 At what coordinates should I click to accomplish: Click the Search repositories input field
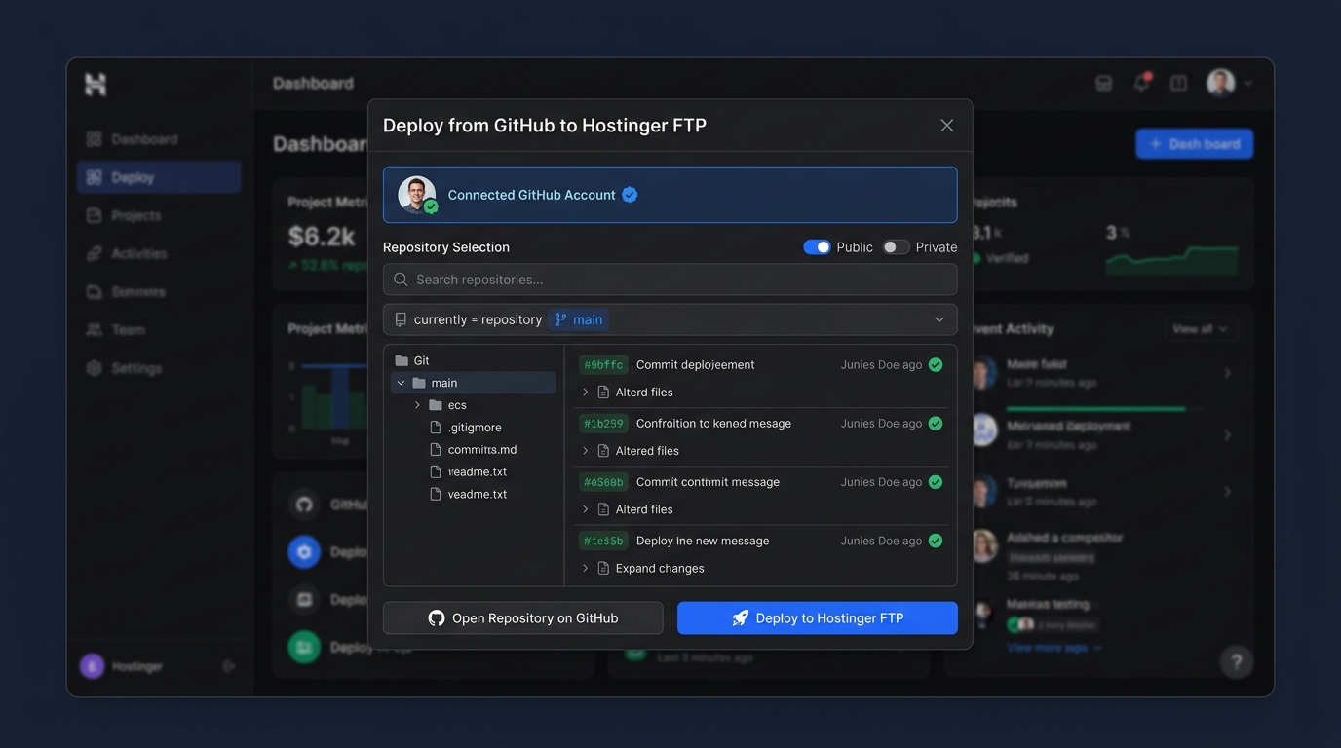click(670, 280)
